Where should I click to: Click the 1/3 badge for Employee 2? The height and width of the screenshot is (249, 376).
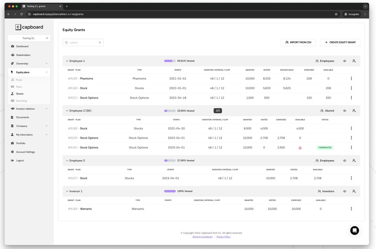click(x=218, y=111)
